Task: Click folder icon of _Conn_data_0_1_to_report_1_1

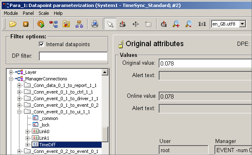Action: pyautogui.click(x=27, y=85)
